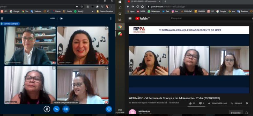Screen dimensions: 253x116
Task: Switch to the Chrome taskbar icon
Action: tap(120, 27)
